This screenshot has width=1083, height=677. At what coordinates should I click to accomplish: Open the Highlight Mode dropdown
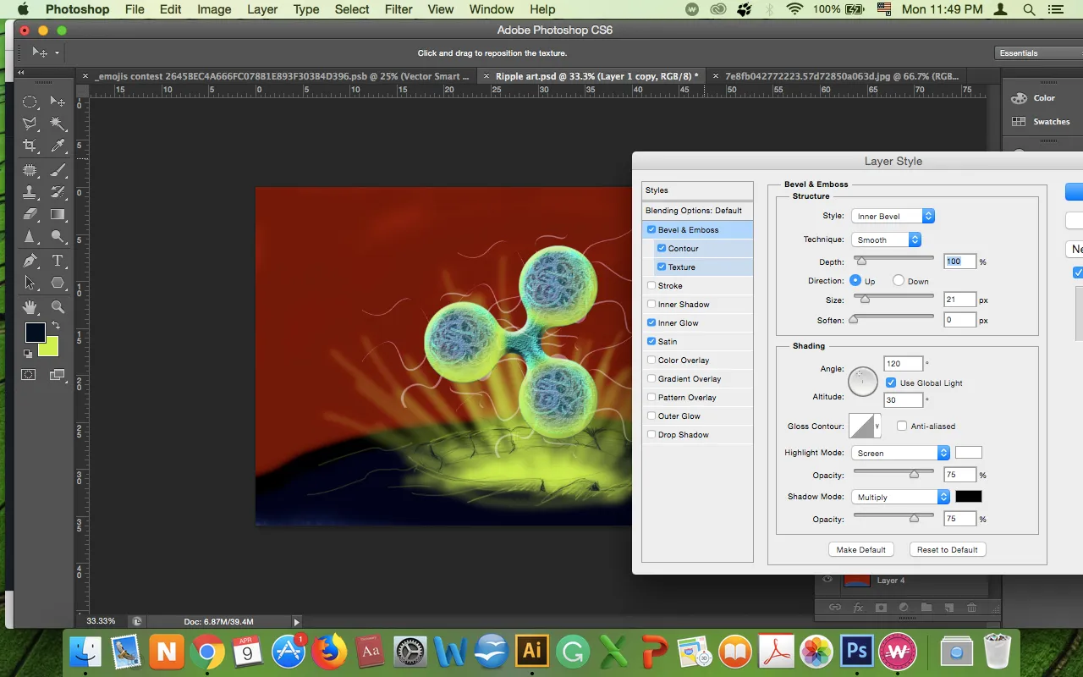(x=900, y=453)
